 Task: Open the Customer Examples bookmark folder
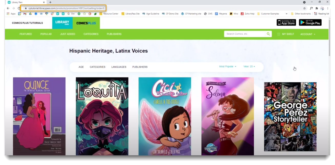click(x=268, y=14)
